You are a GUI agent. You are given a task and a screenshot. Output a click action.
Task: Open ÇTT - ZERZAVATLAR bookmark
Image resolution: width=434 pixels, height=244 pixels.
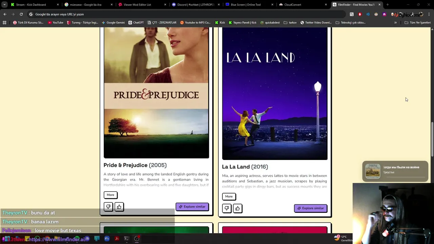point(162,23)
